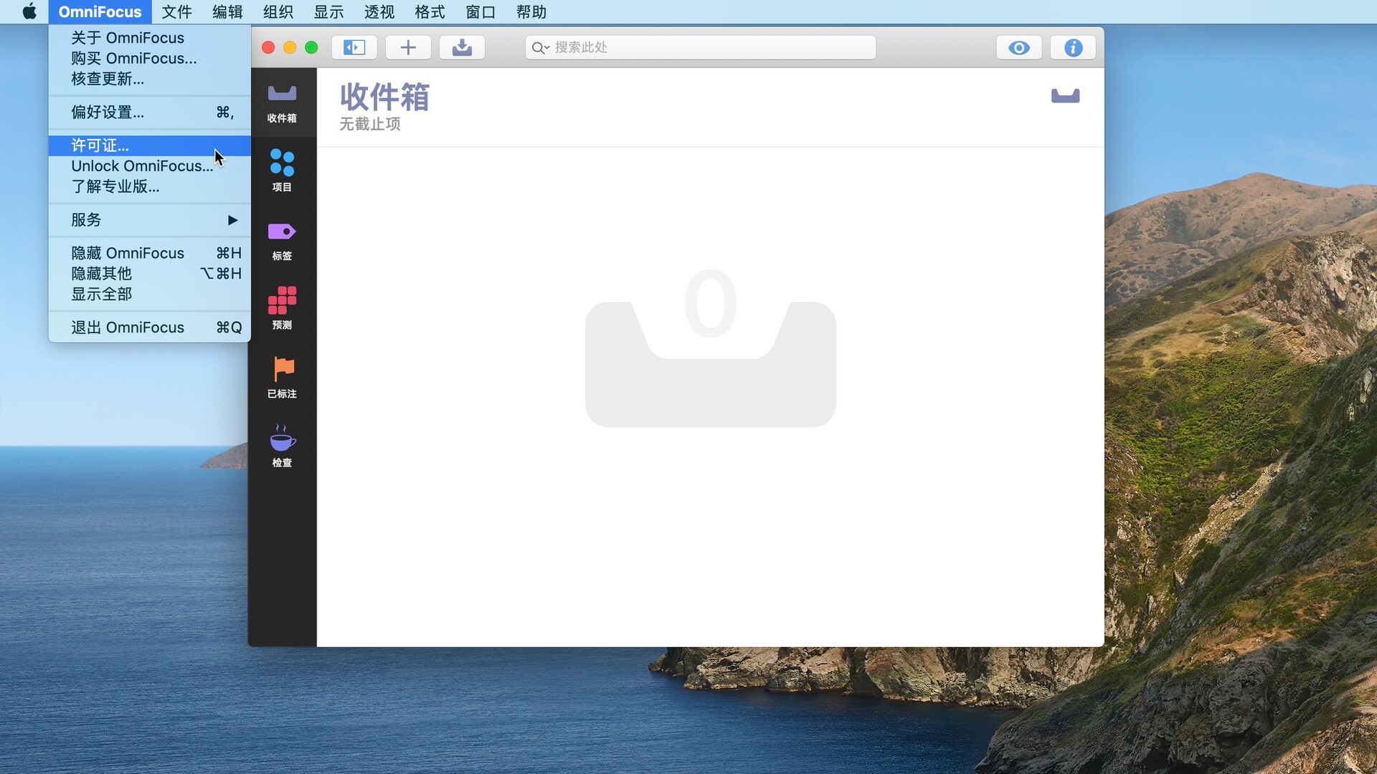Open the 组织 menu

pyautogui.click(x=278, y=11)
